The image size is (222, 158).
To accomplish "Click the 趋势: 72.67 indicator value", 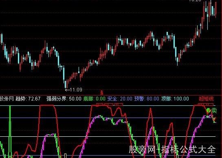I will click(28, 98).
